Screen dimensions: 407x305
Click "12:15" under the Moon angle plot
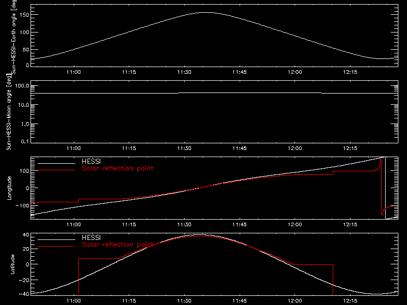[350, 148]
